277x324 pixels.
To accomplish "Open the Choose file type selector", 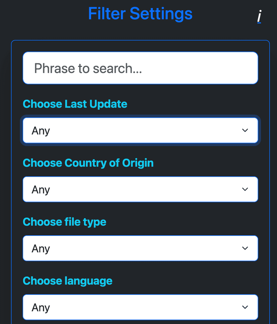I will pyautogui.click(x=140, y=248).
